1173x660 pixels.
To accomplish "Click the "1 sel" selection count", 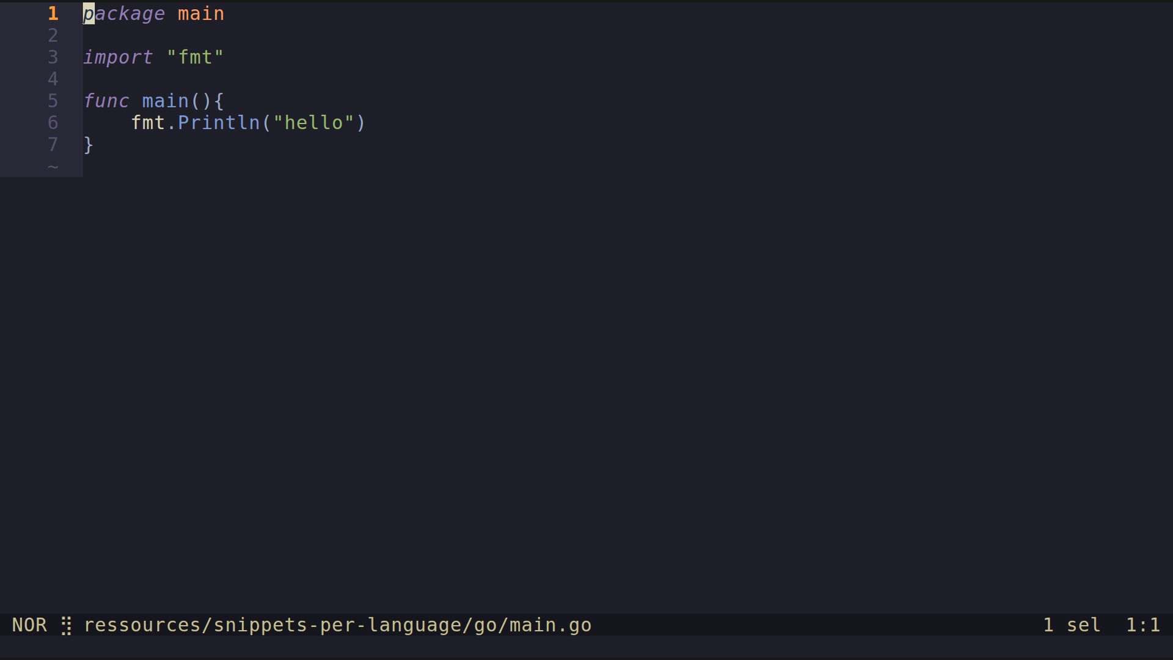I will coord(1072,625).
